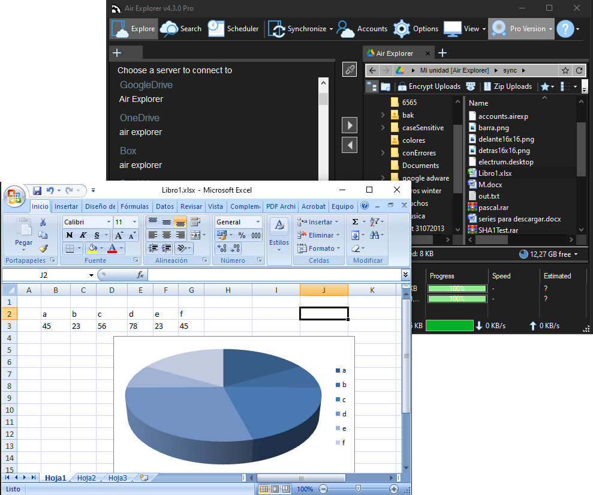Click the font color red A
Screen dimensions: 593x495
112,248
